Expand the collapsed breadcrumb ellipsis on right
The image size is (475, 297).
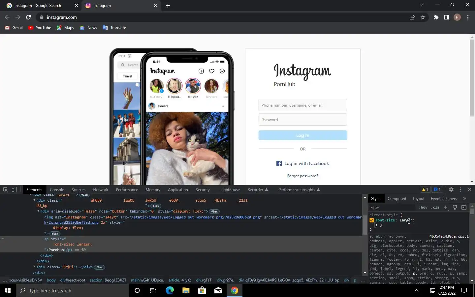pyautogui.click(x=363, y=280)
